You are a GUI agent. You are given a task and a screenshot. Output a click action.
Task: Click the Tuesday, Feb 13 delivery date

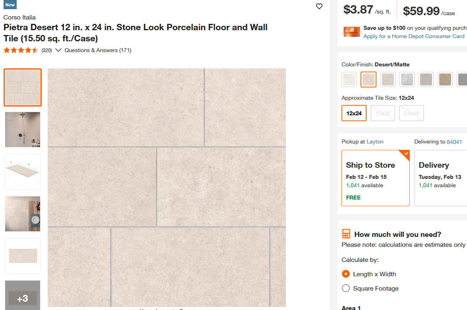click(x=440, y=177)
